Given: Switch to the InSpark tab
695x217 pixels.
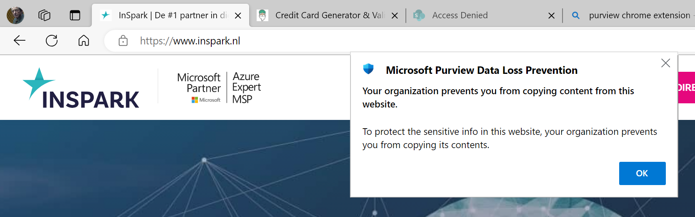Looking at the screenshot, I should pyautogui.click(x=167, y=15).
